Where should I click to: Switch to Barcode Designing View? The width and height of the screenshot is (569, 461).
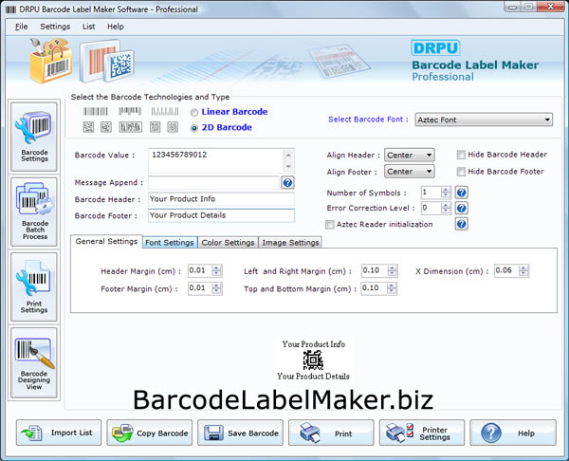tap(34, 362)
